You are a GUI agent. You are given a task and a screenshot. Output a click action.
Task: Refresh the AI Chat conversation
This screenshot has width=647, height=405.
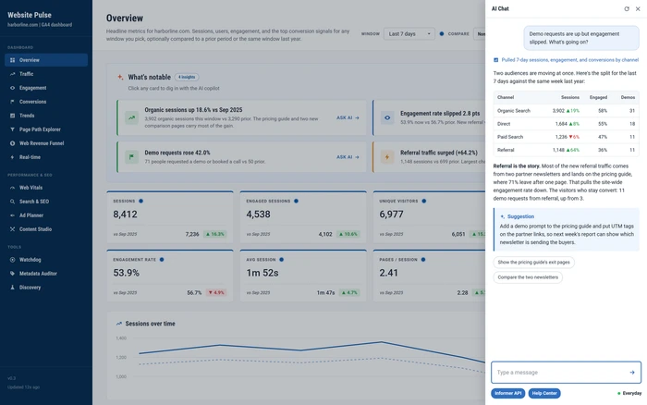point(627,8)
